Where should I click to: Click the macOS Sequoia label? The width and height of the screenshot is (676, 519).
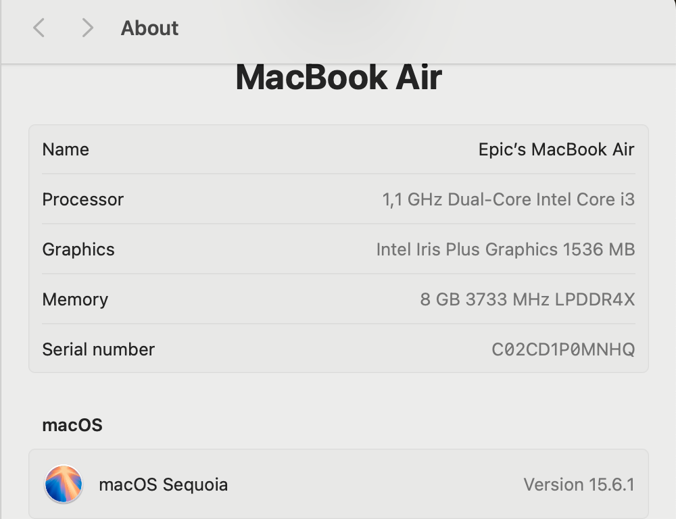[163, 485]
